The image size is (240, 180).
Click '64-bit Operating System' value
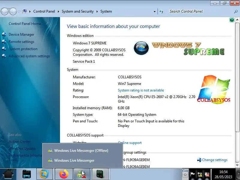[137, 115]
